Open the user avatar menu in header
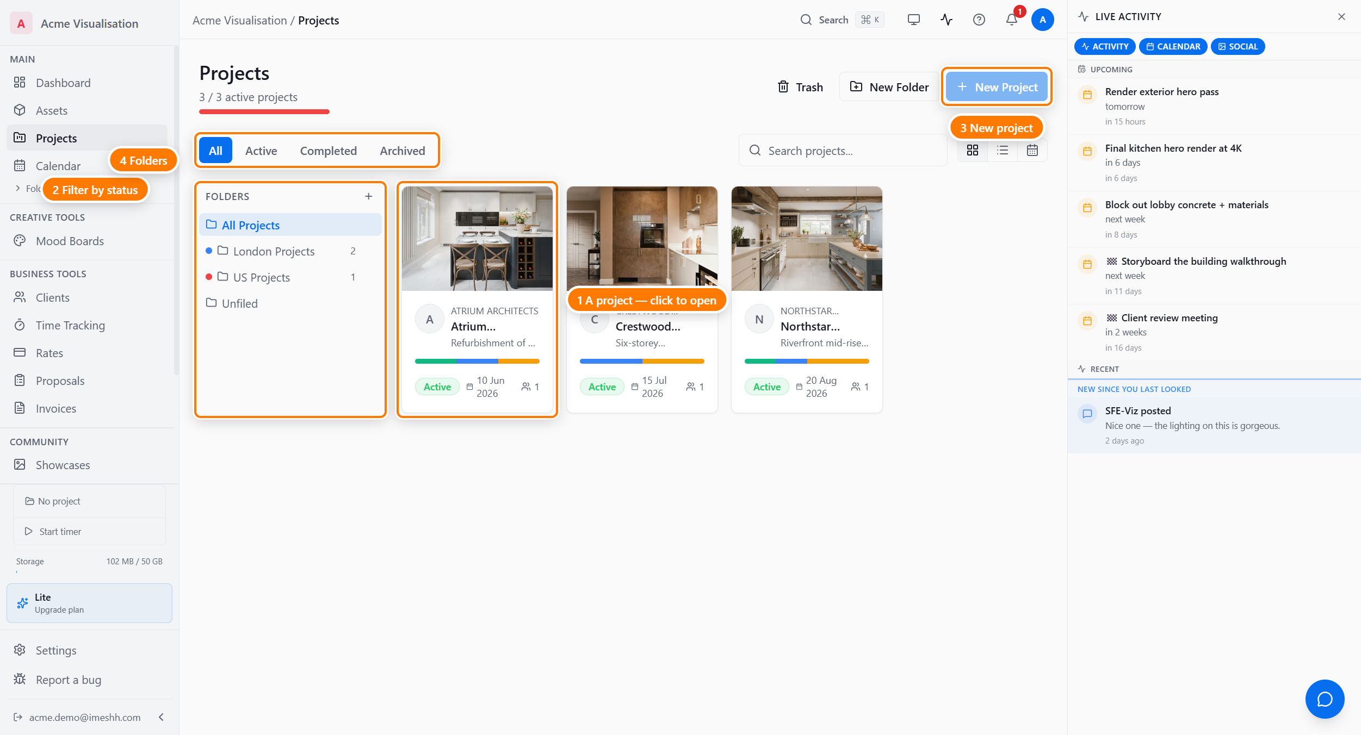Screen dimensions: 1361x735 pyautogui.click(x=1042, y=20)
